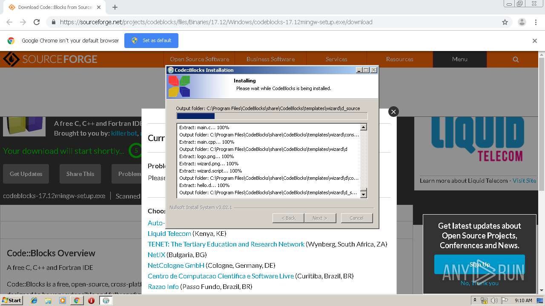Click the padlock site info icon
The width and height of the screenshot is (545, 306).
point(53,22)
